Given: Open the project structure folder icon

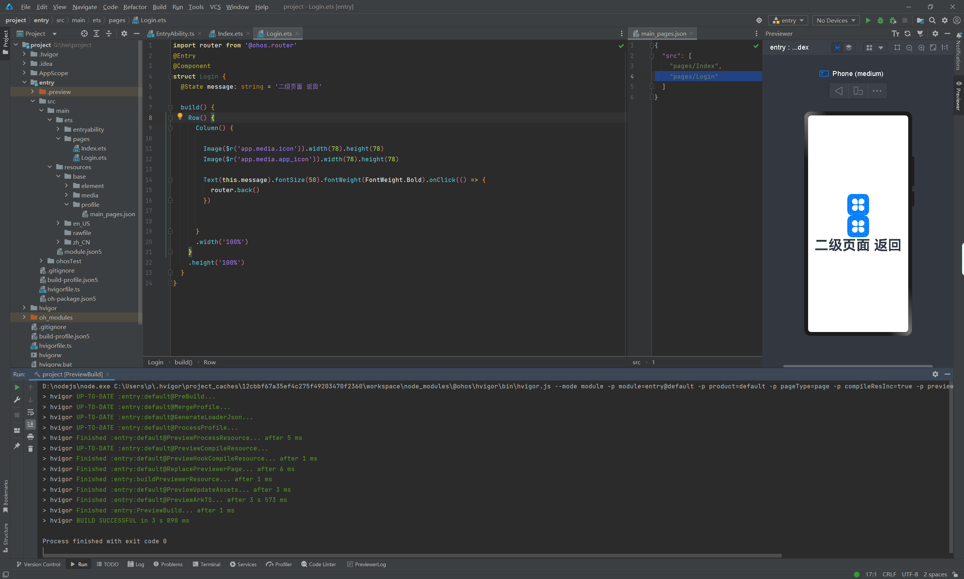Looking at the screenshot, I should [x=920, y=20].
